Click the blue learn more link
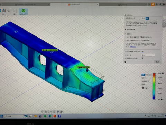The height and width of the screenshot is (125, 166). point(133,47)
